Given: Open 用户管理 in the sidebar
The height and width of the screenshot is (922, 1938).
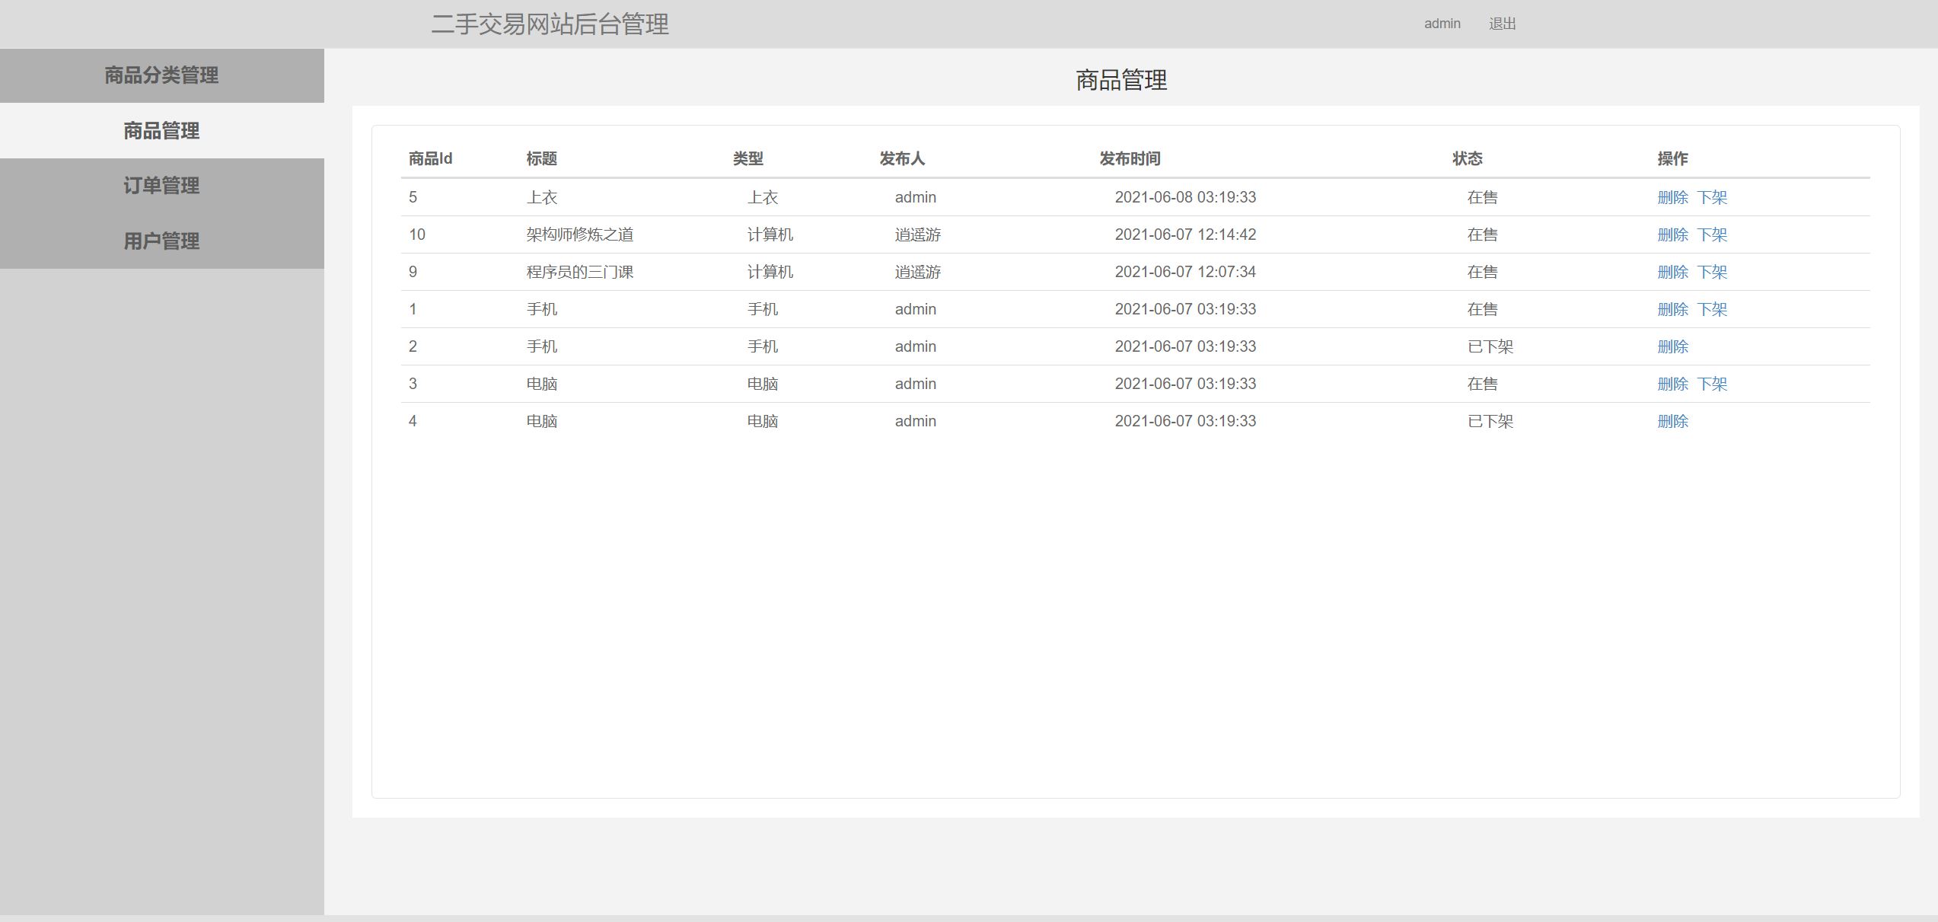Looking at the screenshot, I should click(161, 241).
